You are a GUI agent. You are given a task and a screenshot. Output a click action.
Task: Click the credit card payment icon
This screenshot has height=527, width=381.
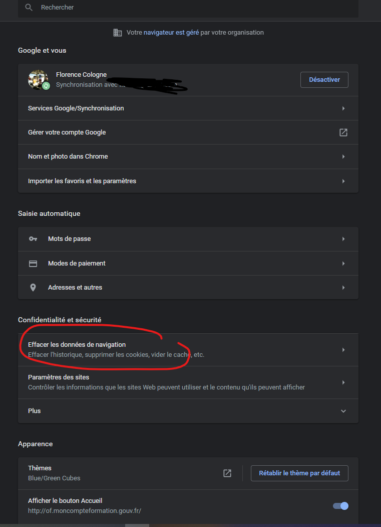[33, 263]
